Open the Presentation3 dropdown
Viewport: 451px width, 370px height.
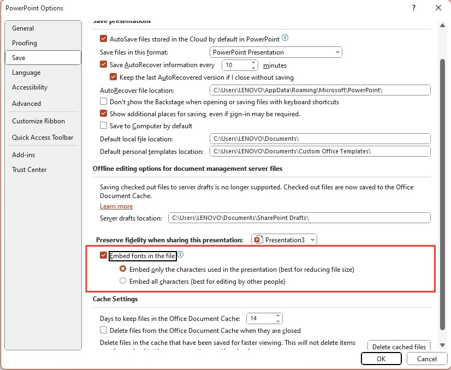[x=284, y=240]
